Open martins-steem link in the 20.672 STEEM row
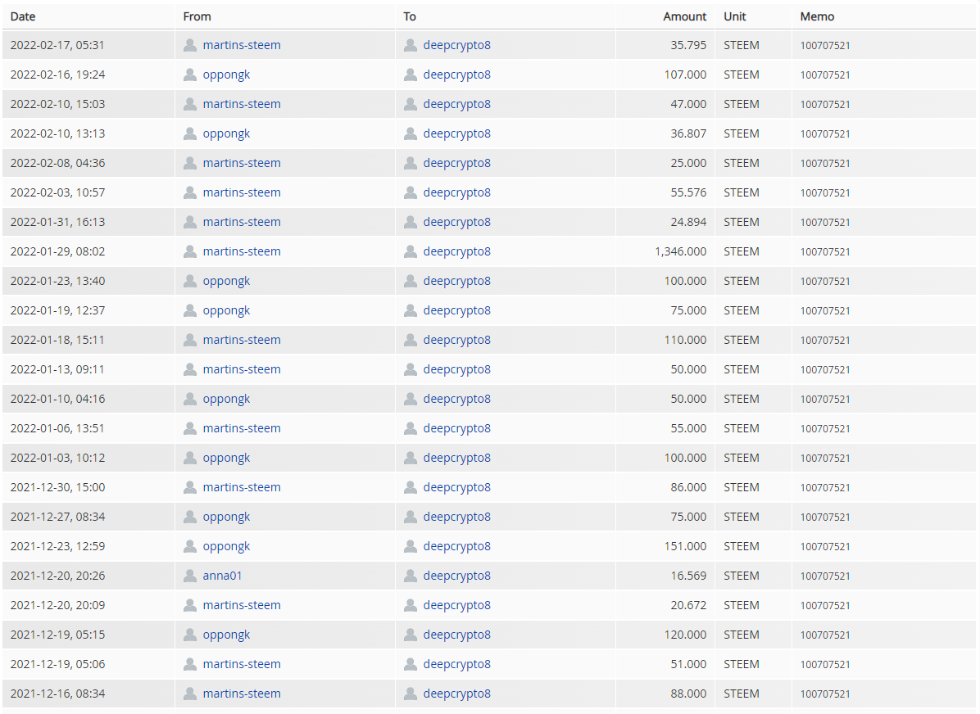Screen dimensions: 980x714 point(242,605)
